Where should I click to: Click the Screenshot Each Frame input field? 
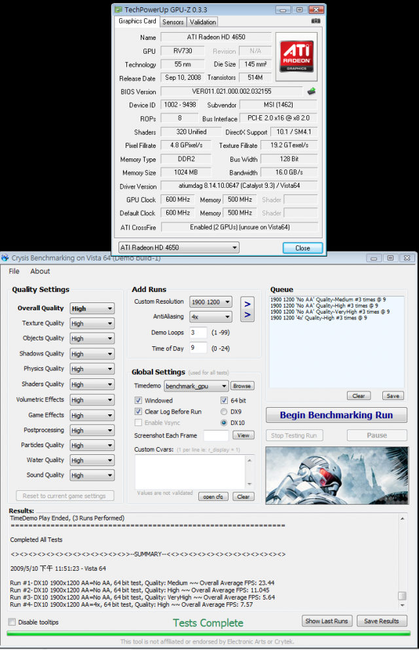tap(216, 436)
